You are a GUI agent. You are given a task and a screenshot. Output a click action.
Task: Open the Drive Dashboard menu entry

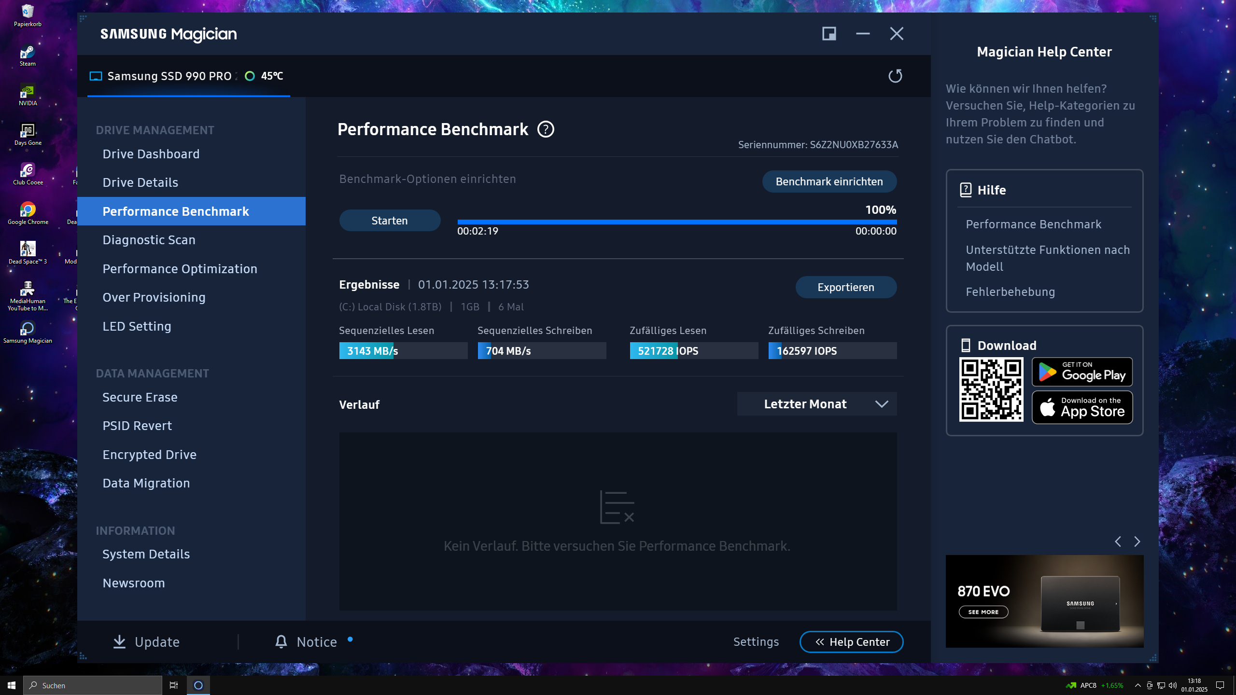tap(151, 153)
